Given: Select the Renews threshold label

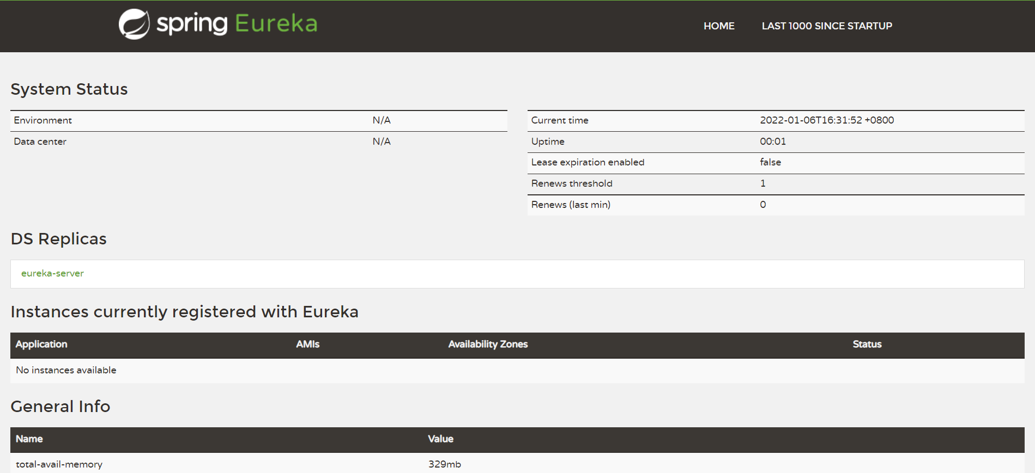Looking at the screenshot, I should pos(572,183).
